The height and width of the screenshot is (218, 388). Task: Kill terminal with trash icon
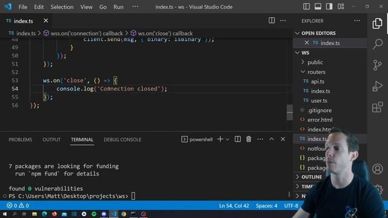click(249, 139)
